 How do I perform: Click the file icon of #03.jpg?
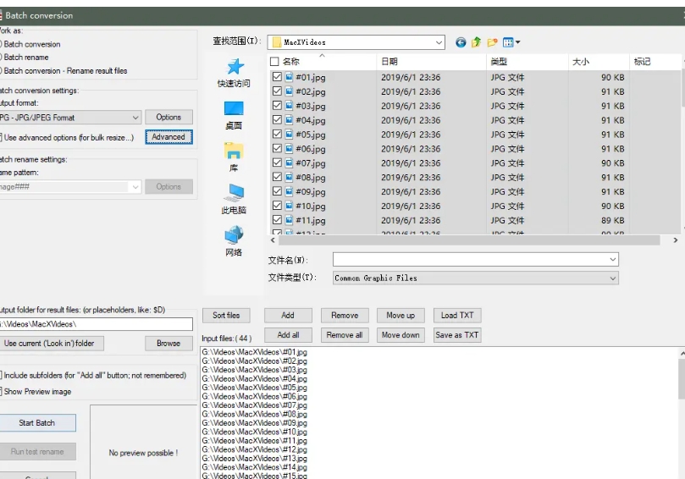[x=290, y=106]
